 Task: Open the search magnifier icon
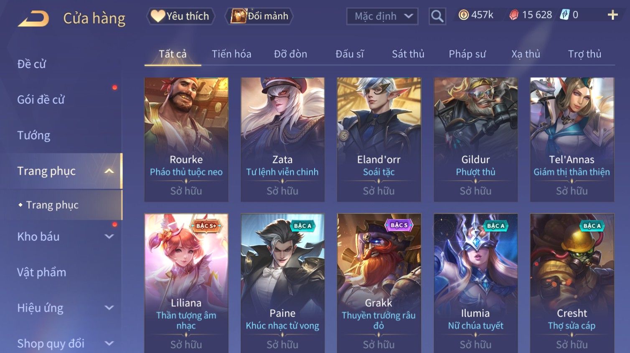pyautogui.click(x=437, y=17)
